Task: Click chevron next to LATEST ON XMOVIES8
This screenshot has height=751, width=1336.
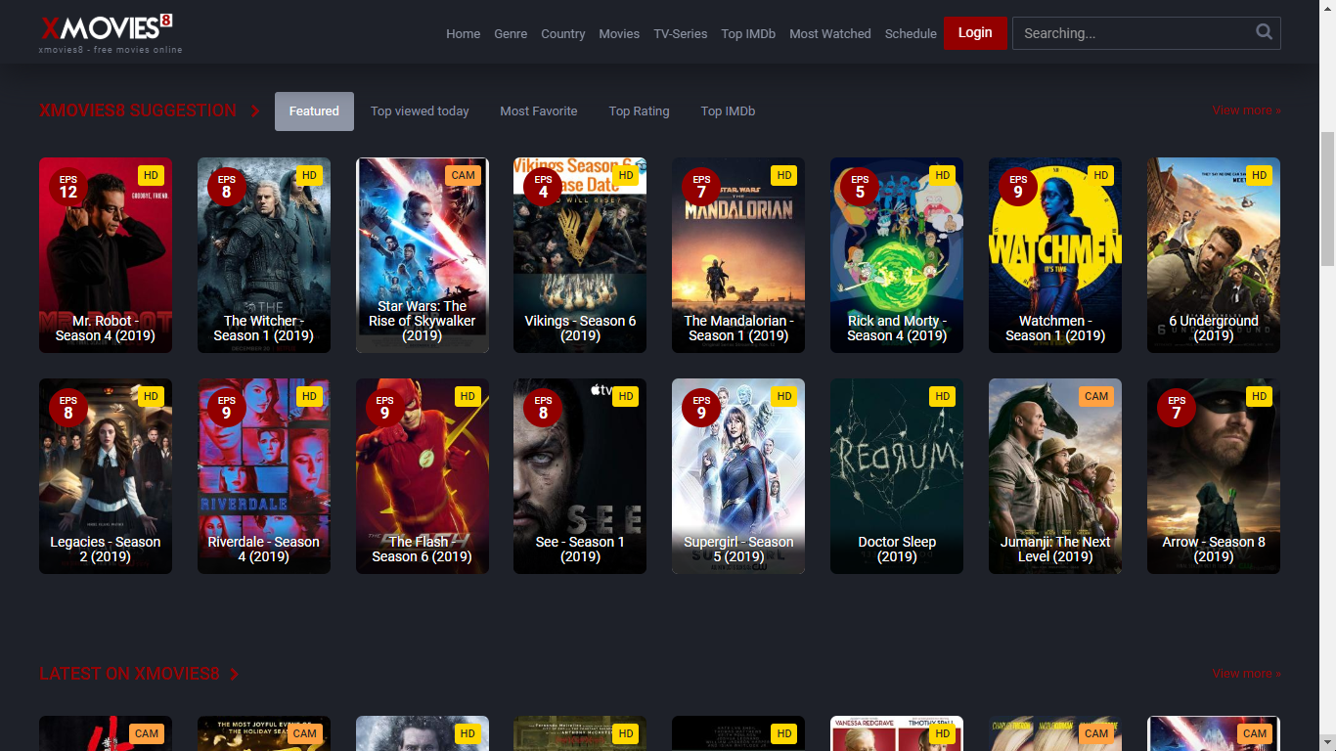Action: [x=235, y=674]
